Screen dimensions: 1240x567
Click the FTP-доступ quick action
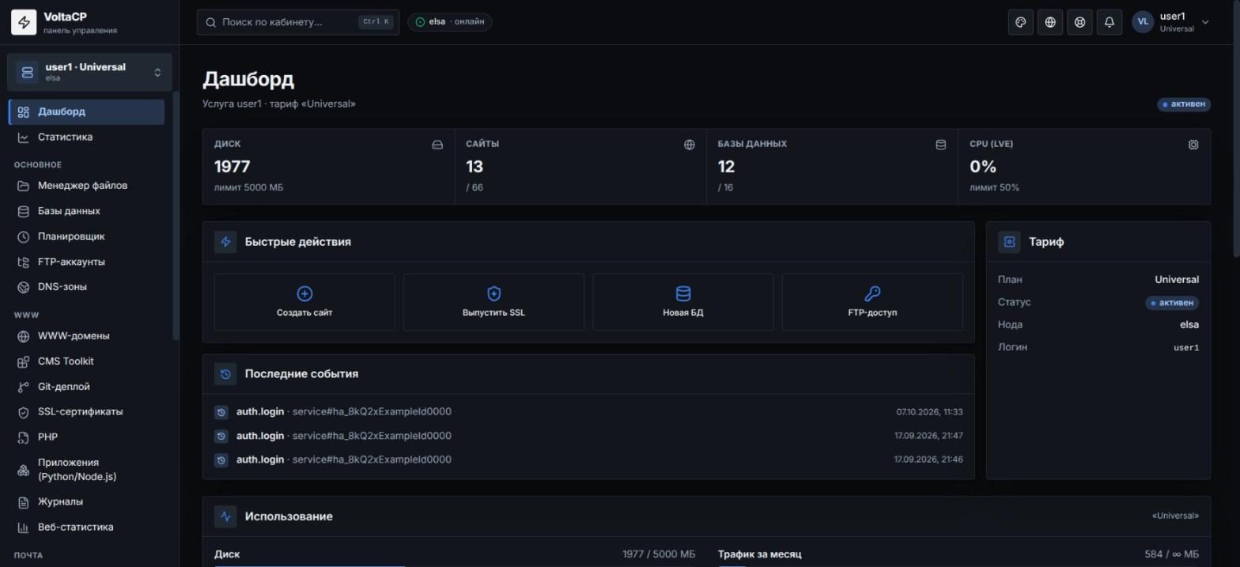click(x=872, y=302)
